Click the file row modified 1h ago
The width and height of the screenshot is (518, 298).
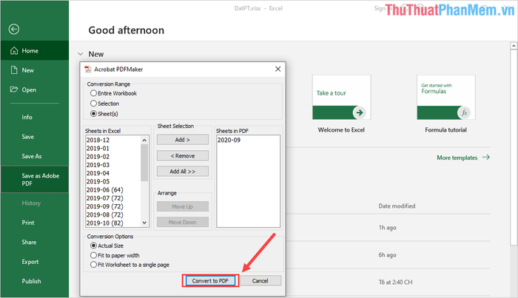(x=388, y=228)
